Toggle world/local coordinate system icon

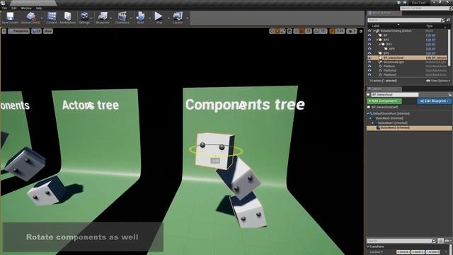[x=289, y=31]
